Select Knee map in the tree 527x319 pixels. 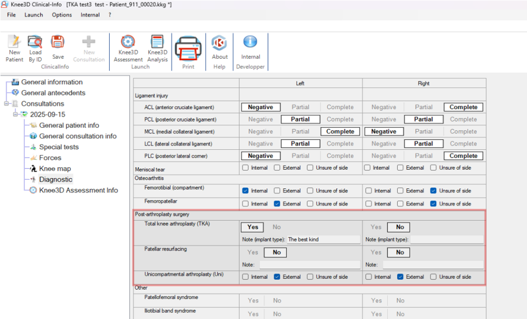click(55, 169)
